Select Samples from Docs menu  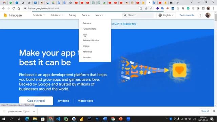click(x=87, y=57)
